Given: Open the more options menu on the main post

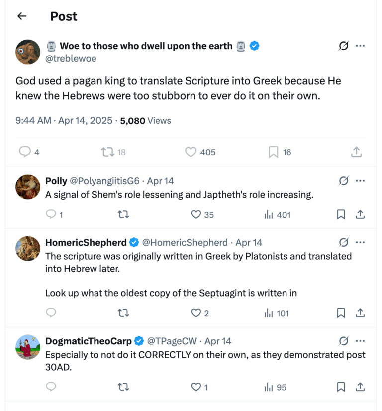Looking at the screenshot, I should [361, 46].
